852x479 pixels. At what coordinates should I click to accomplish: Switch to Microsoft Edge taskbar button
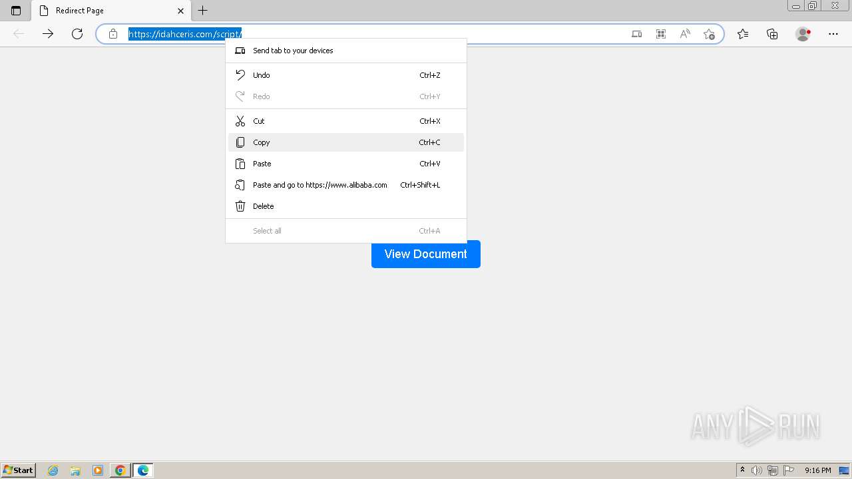pyautogui.click(x=143, y=470)
